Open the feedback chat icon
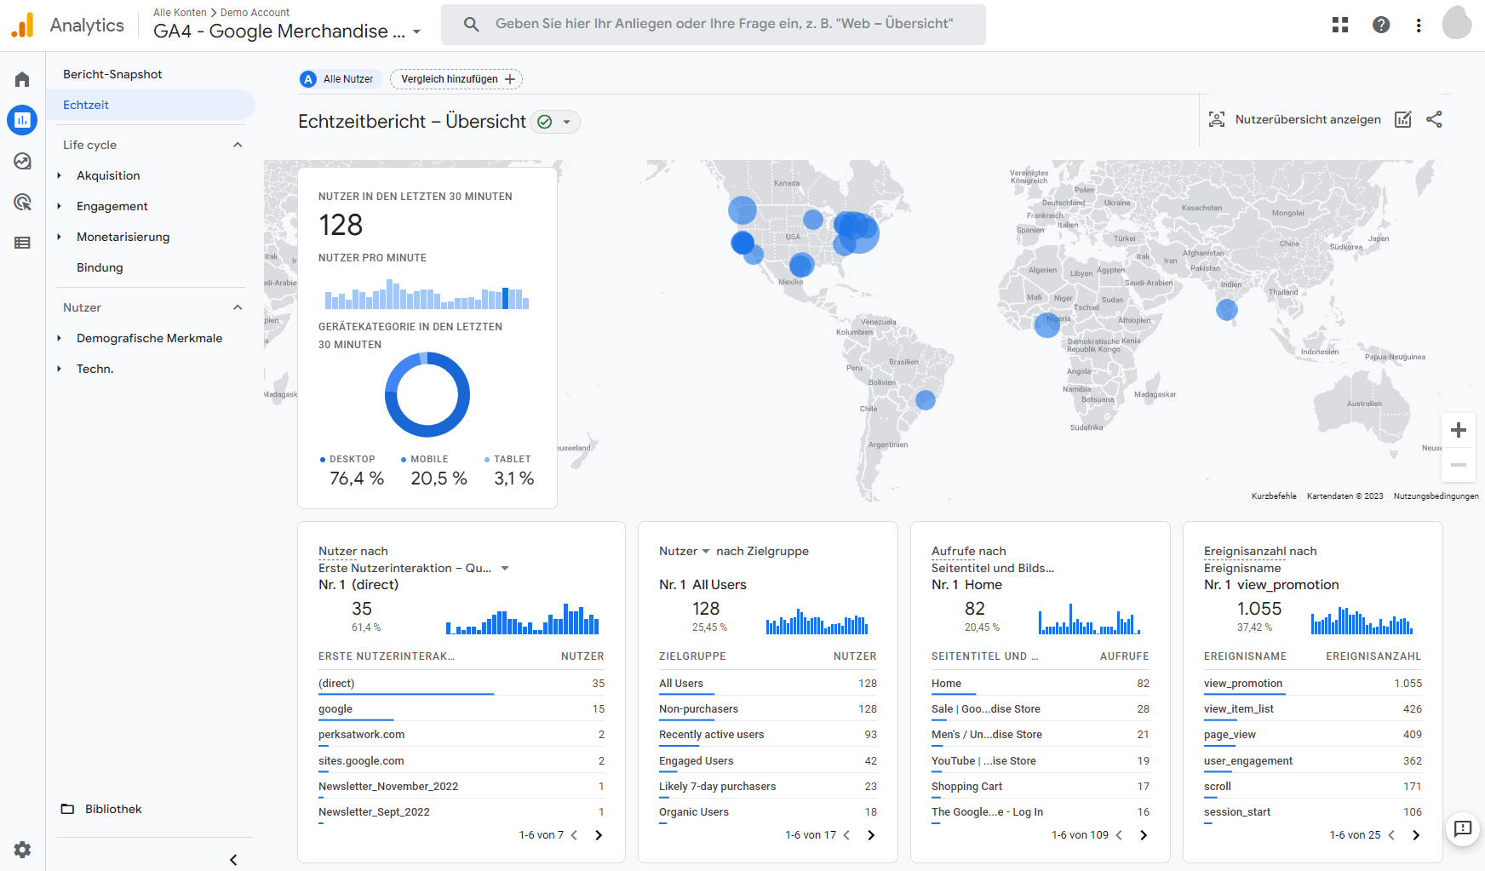This screenshot has height=871, width=1485. (1463, 828)
